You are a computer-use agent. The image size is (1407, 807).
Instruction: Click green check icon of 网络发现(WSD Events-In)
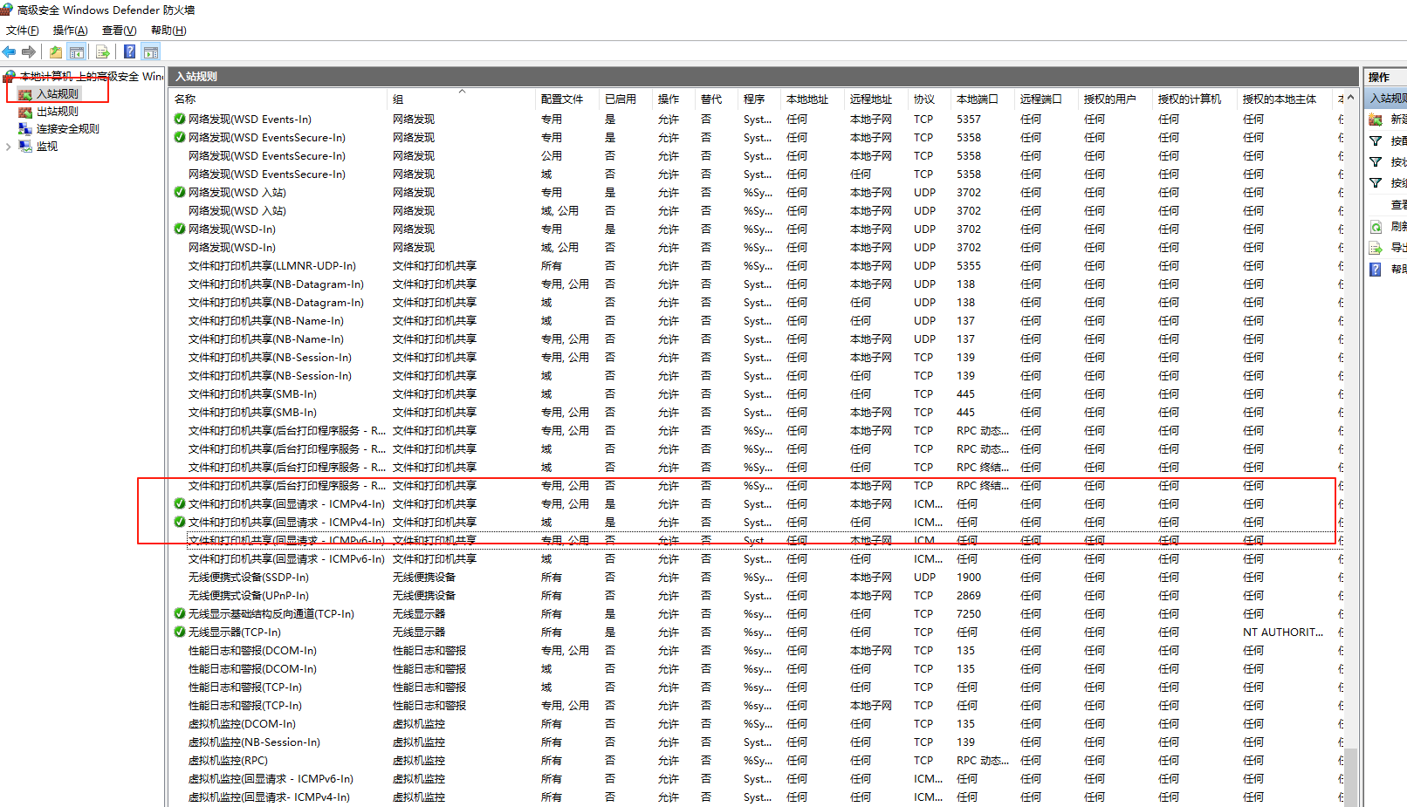pyautogui.click(x=180, y=120)
